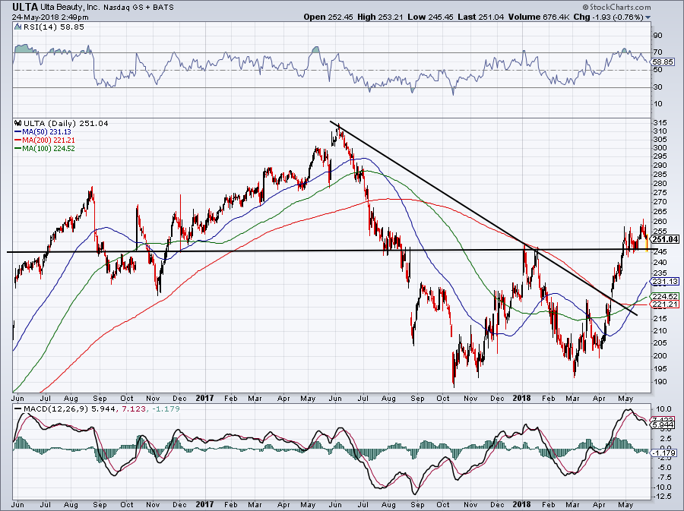
Task: Click the 10.0 label on the MACD axis
Action: point(665,409)
